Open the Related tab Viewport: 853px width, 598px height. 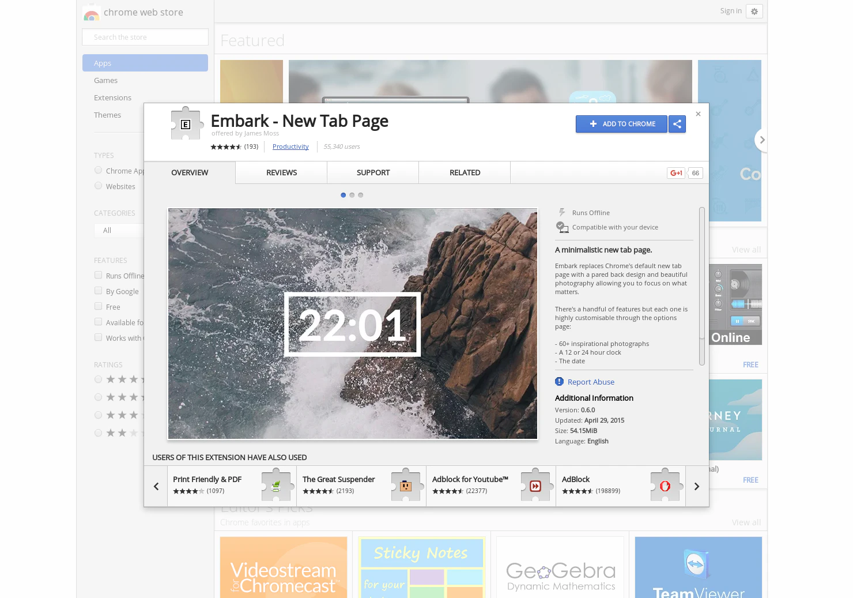(465, 172)
